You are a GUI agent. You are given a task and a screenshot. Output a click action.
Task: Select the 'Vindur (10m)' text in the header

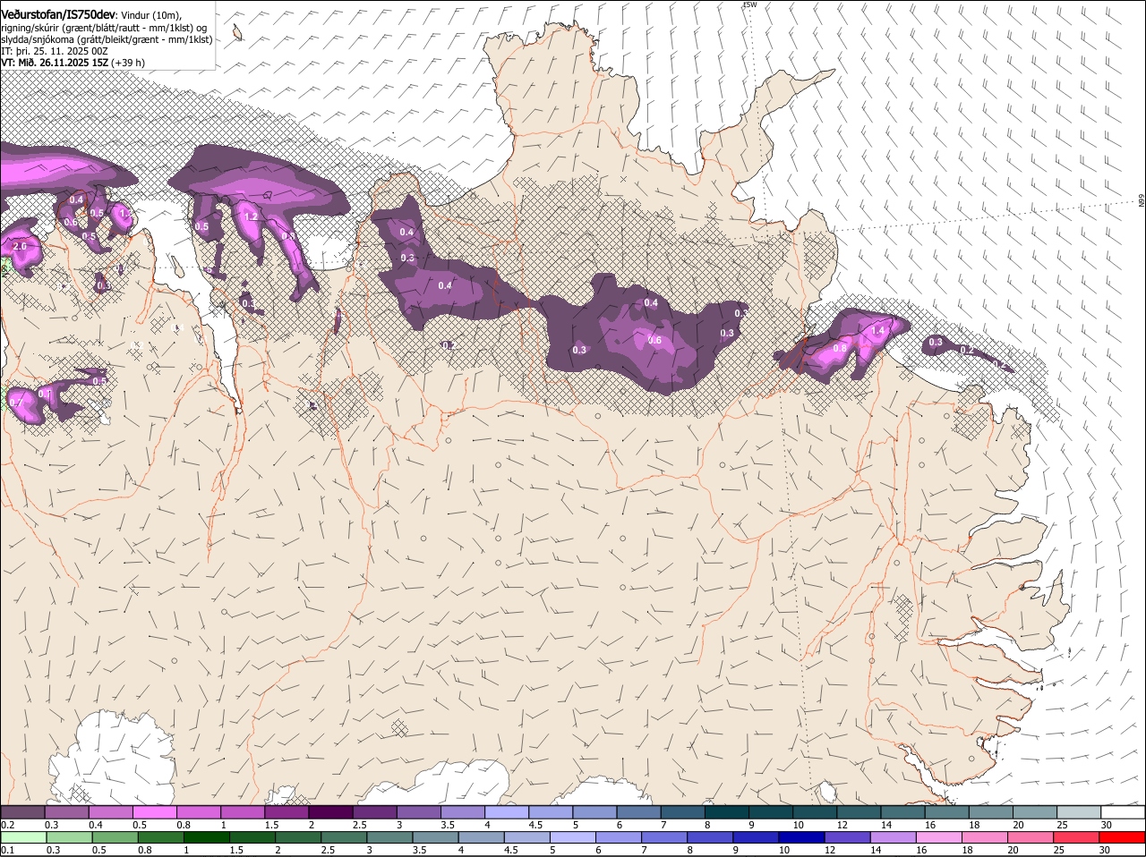point(150,15)
